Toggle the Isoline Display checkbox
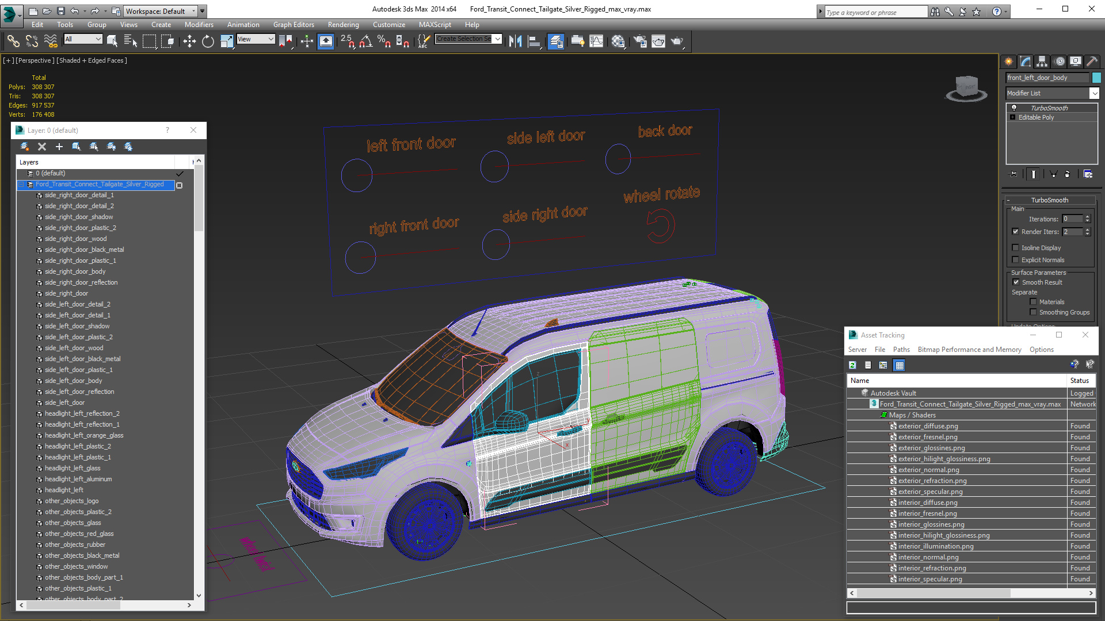The height and width of the screenshot is (621, 1105). tap(1016, 248)
